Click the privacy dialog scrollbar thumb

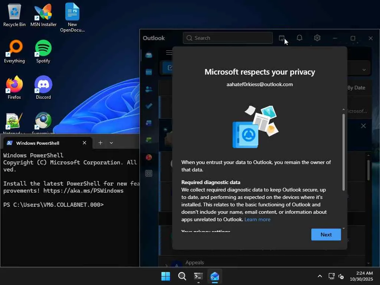343,152
